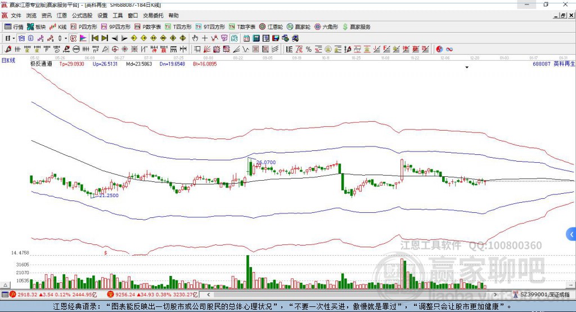Select the percent % retracement tool

pos(309,49)
